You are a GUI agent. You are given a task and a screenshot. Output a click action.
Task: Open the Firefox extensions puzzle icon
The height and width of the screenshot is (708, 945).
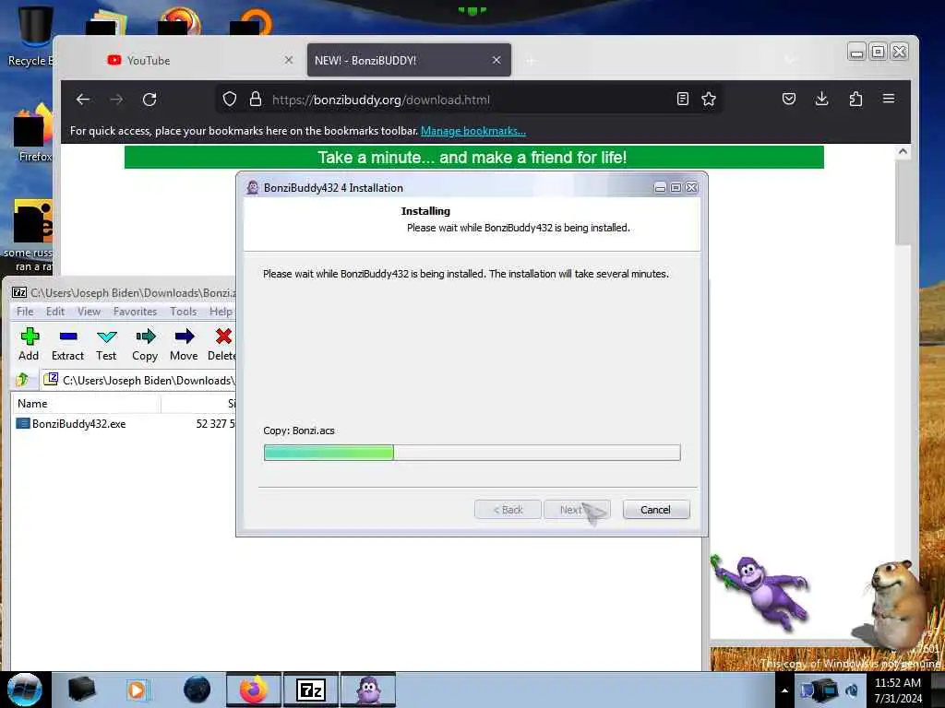(855, 99)
